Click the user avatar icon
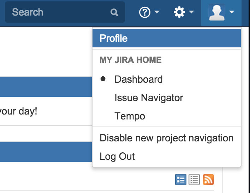Viewport: 250px width, 193px height. coord(217,12)
